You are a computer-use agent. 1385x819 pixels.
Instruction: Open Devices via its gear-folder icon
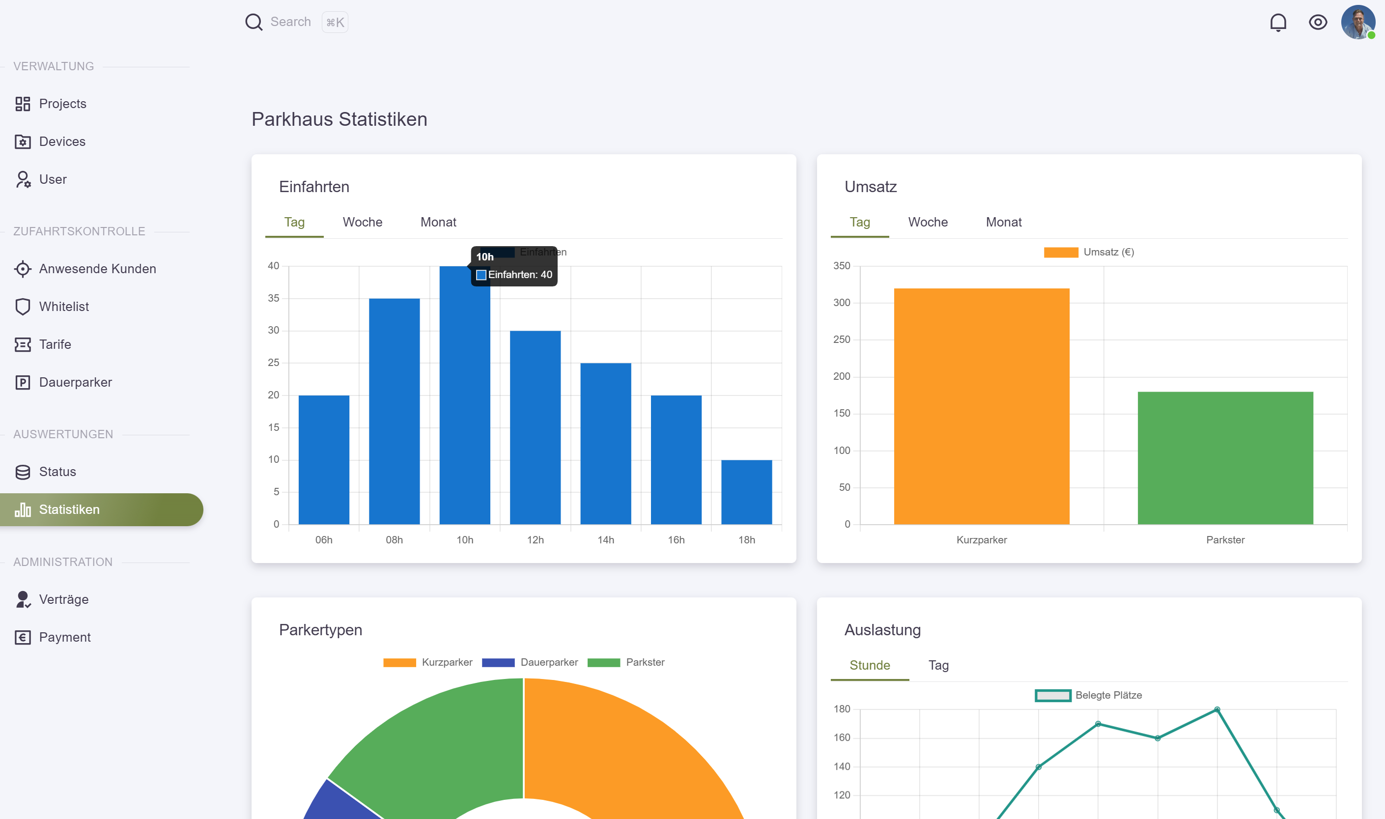[x=23, y=142]
